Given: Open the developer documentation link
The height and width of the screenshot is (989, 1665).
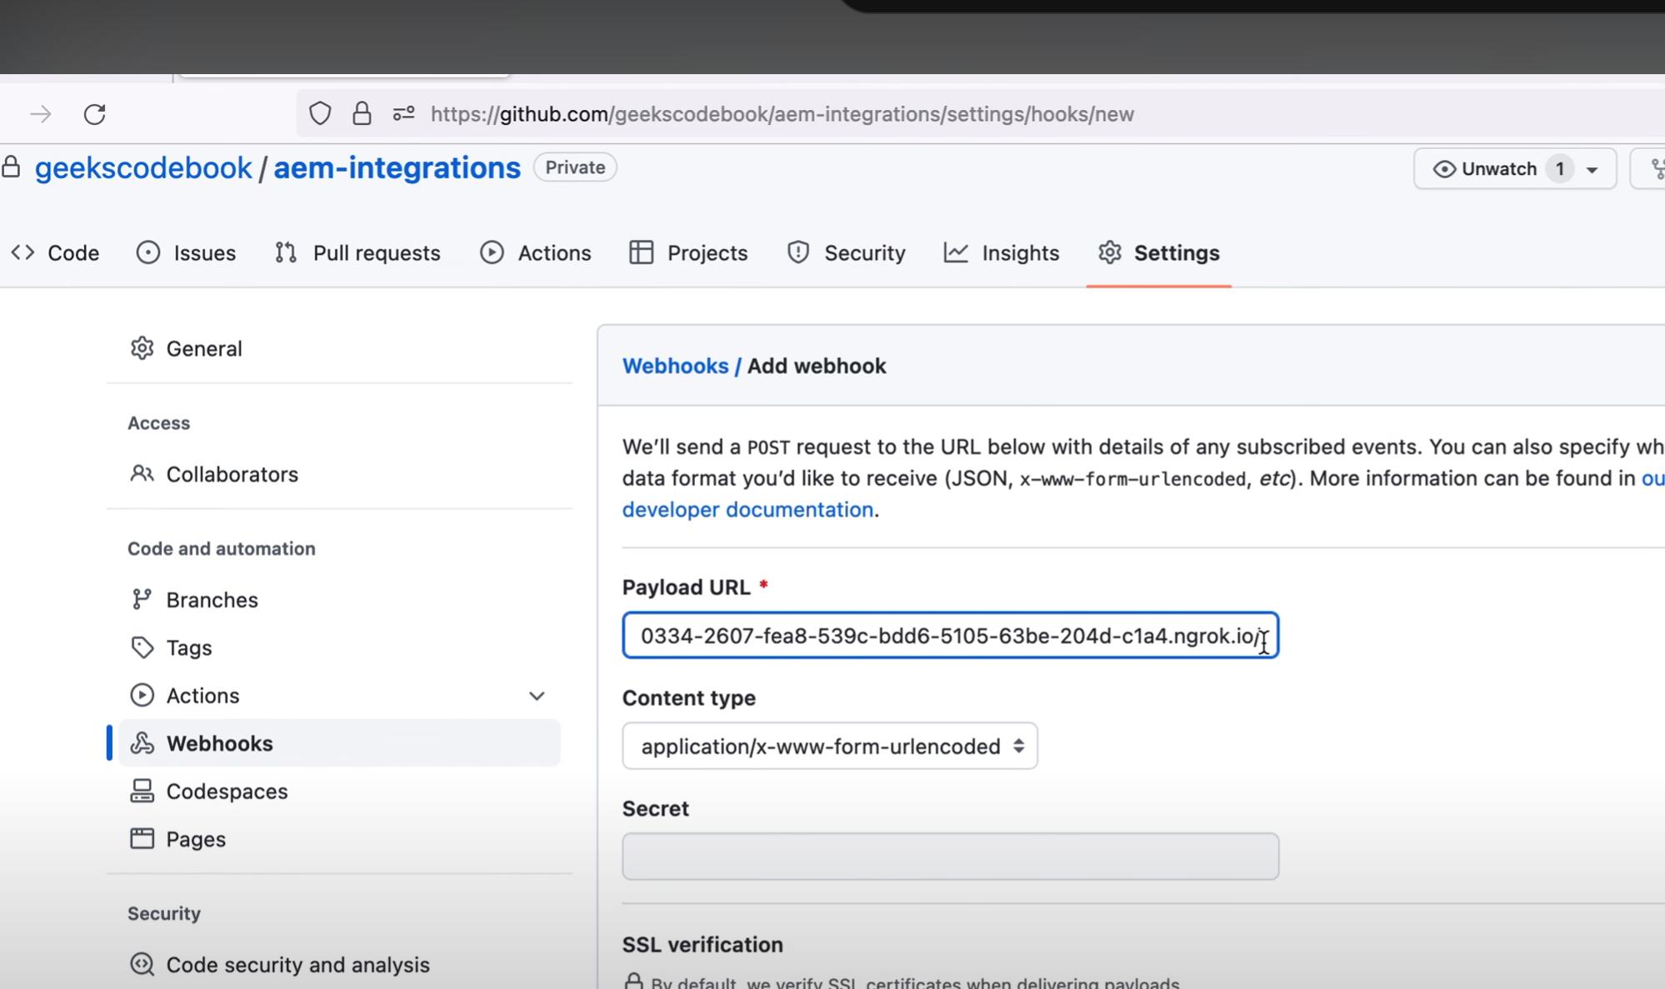Looking at the screenshot, I should [x=747, y=509].
